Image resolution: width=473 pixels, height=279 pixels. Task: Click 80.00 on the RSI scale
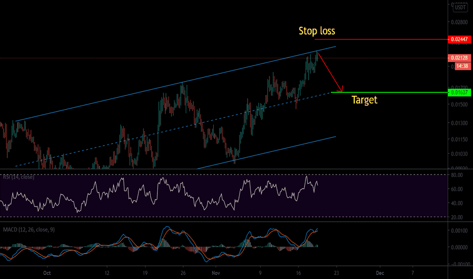point(457,175)
